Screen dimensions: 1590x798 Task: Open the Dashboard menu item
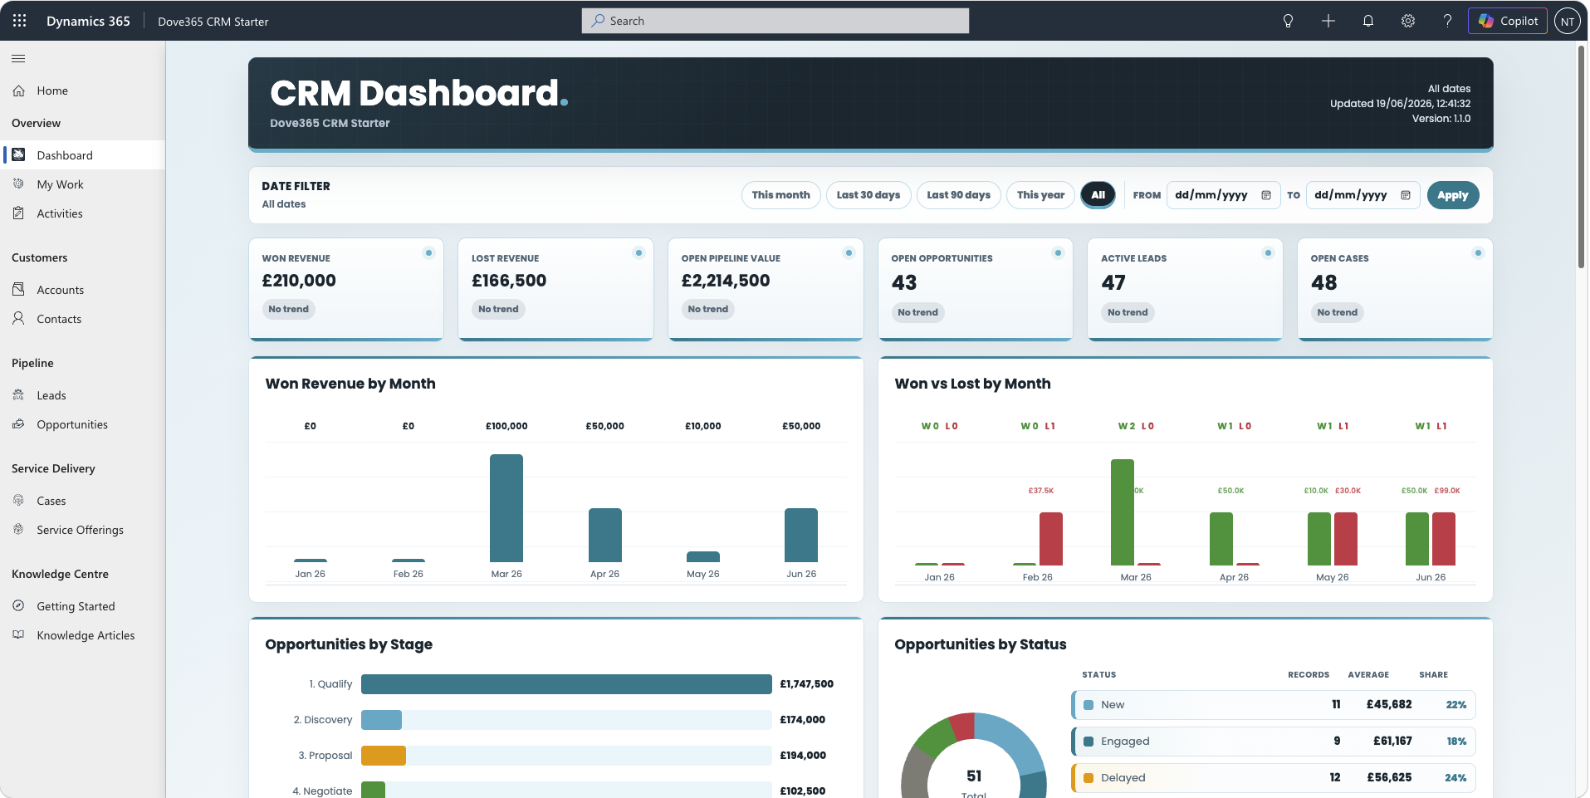[83, 155]
